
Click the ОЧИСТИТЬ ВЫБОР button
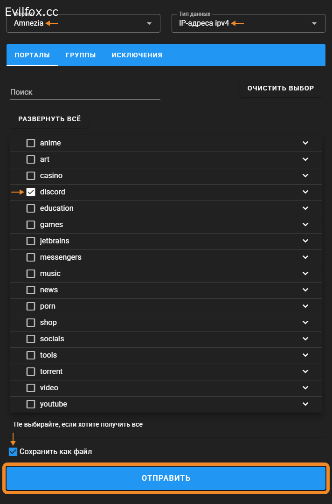click(280, 88)
